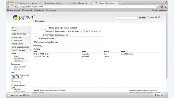
Task: Open the Chrome hamburger menu
Action: pos(166,7)
